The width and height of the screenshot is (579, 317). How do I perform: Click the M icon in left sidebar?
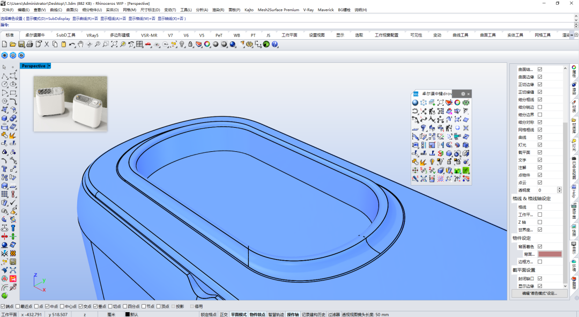13,278
